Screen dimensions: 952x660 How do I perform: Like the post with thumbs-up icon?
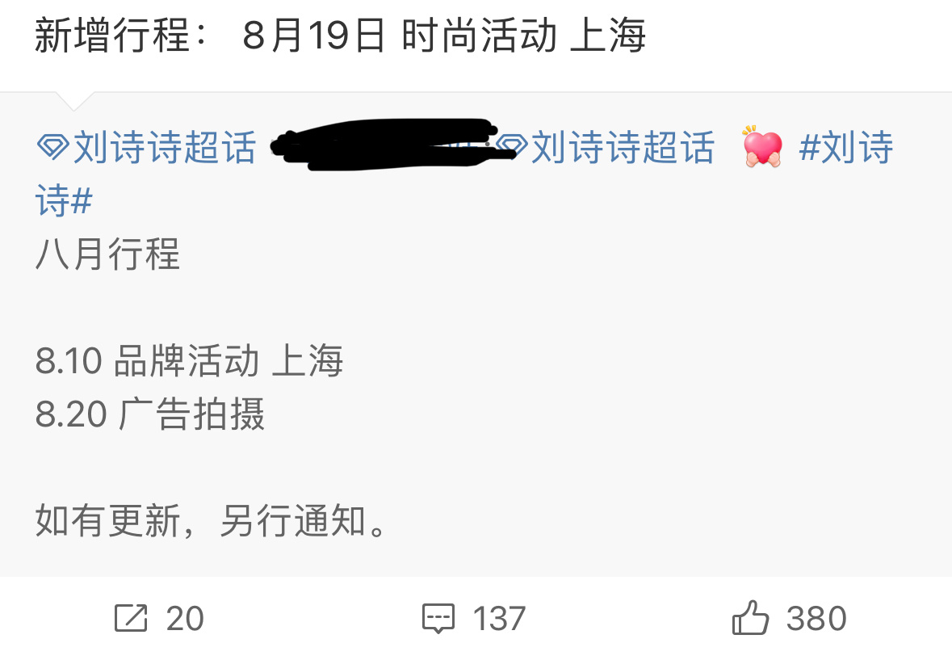[750, 617]
